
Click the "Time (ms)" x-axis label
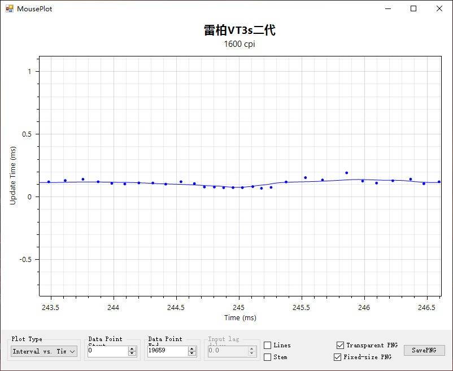click(240, 317)
